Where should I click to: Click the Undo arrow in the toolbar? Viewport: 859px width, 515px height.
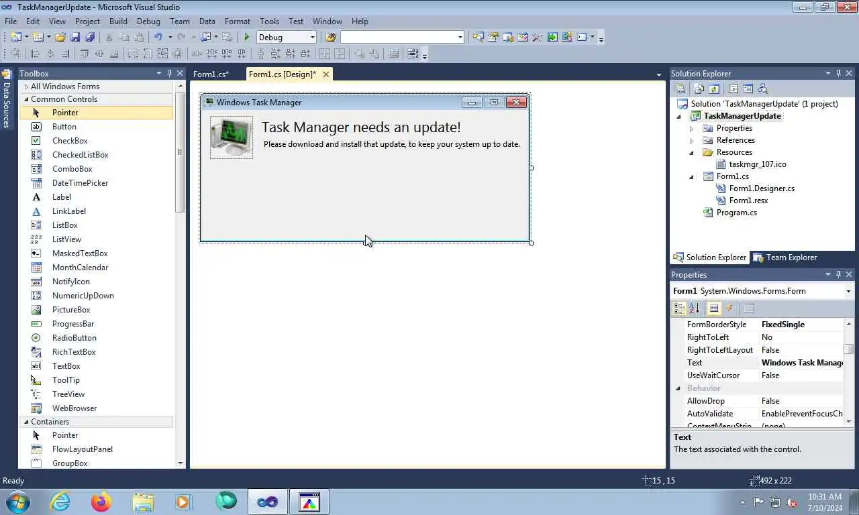(158, 38)
